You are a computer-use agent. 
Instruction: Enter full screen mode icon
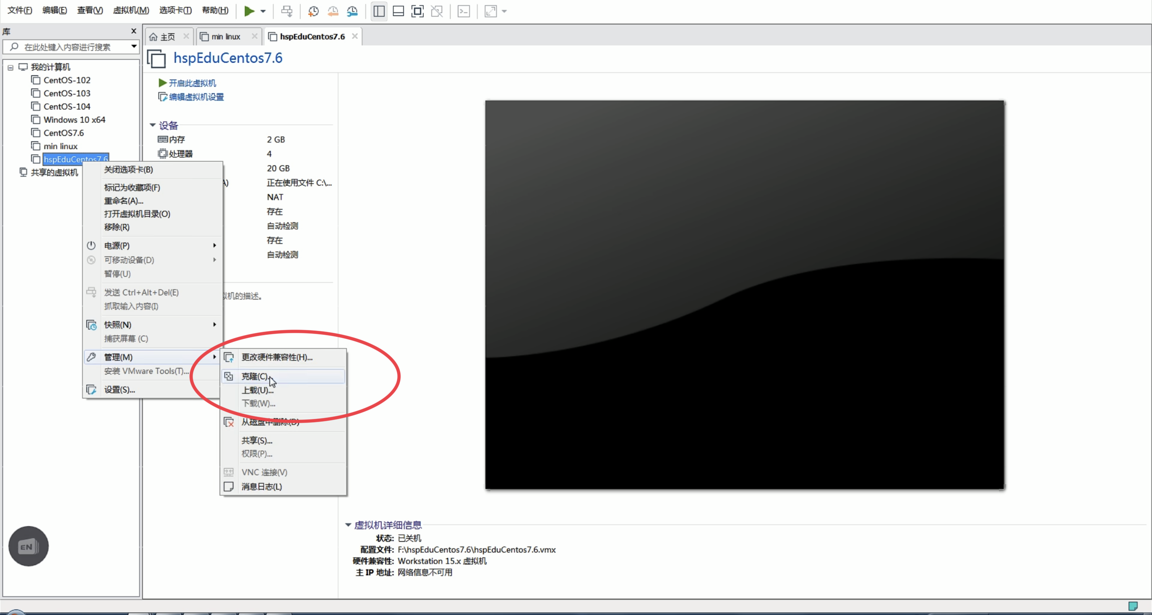point(417,11)
